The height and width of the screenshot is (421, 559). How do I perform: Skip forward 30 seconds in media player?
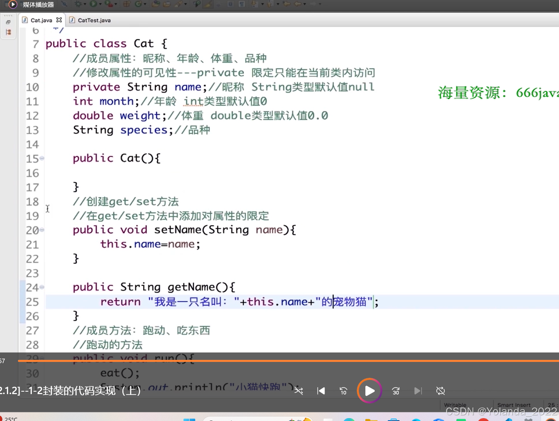pos(395,391)
